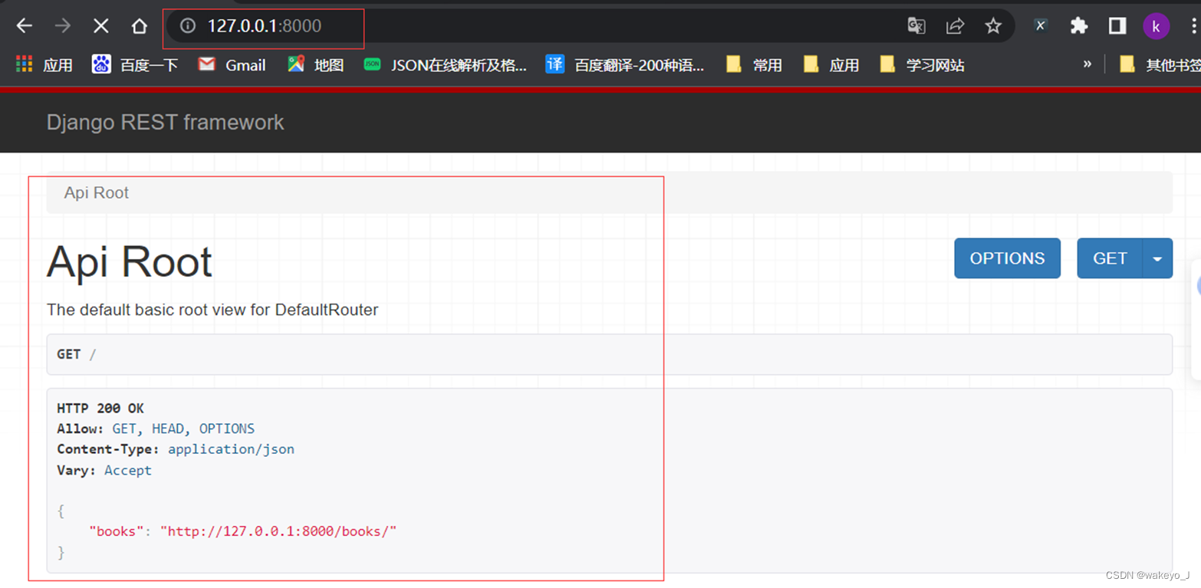This screenshot has width=1201, height=588.
Task: Click the Allow: GET, HEAD, OPTIONS header line
Action: 156,429
